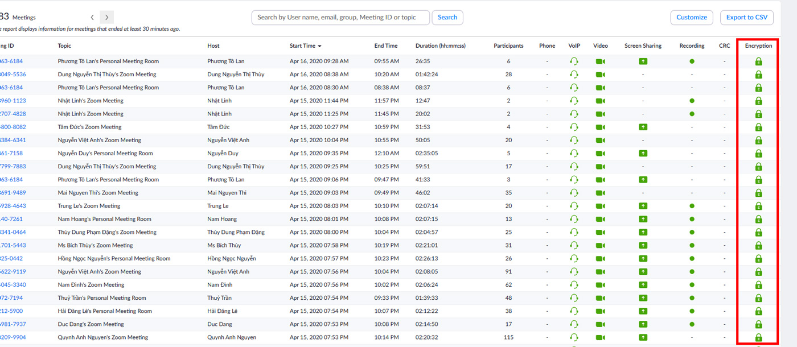Click encryption lock in Quynh Anh Nguyen's row
The width and height of the screenshot is (797, 347).
758,337
